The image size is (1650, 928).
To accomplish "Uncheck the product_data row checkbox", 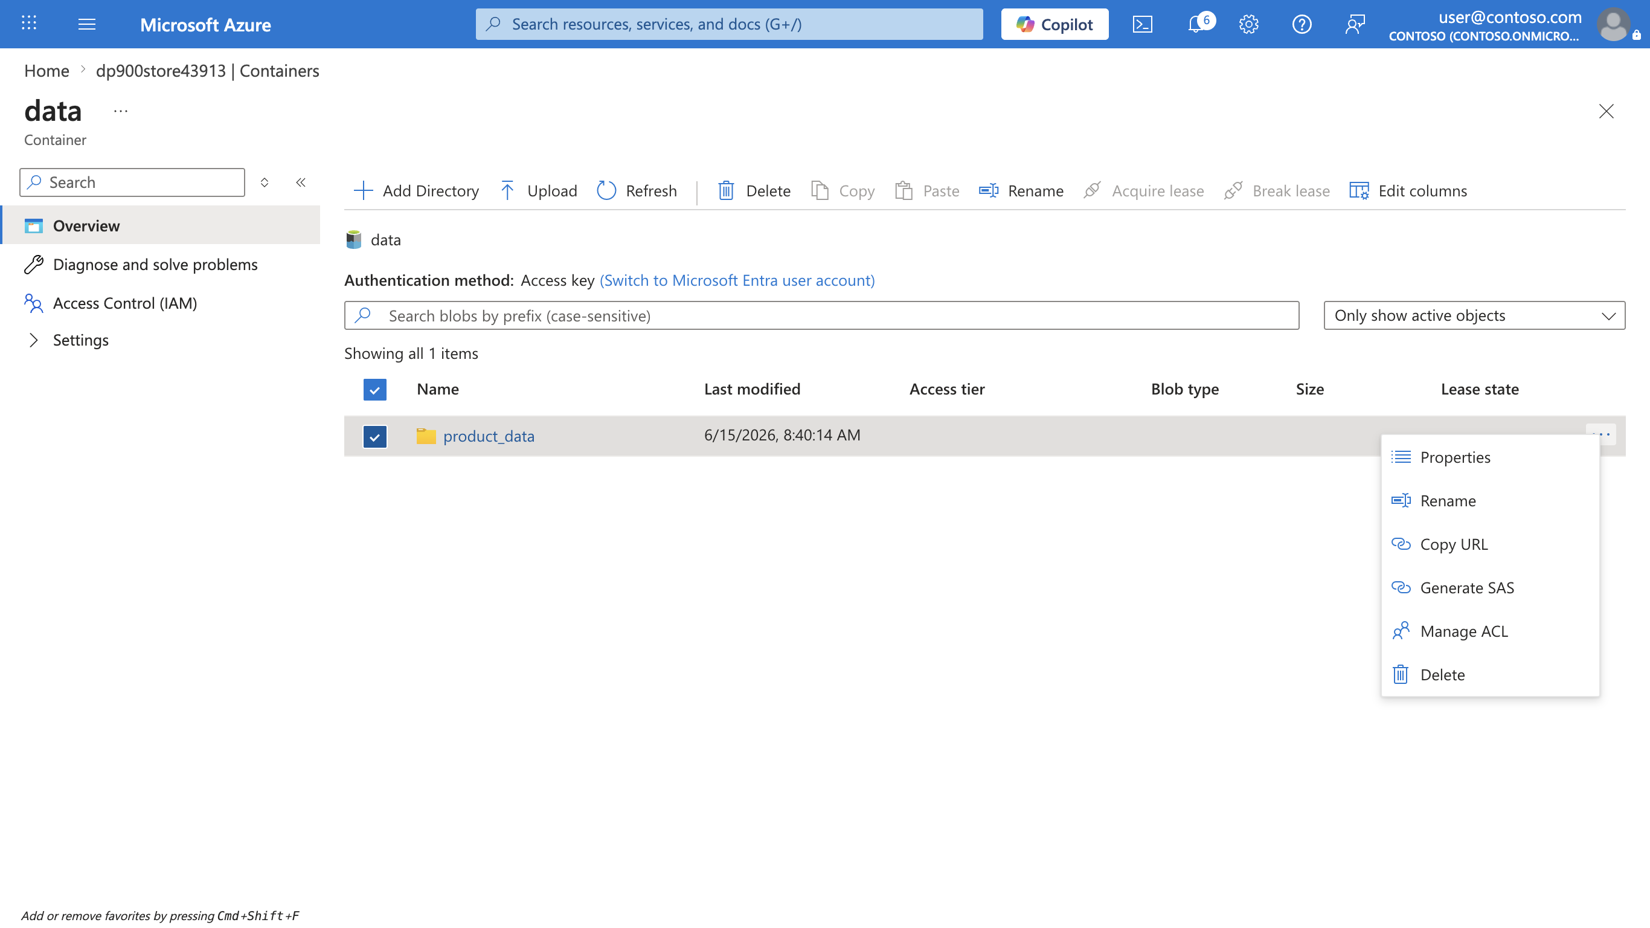I will coord(374,436).
